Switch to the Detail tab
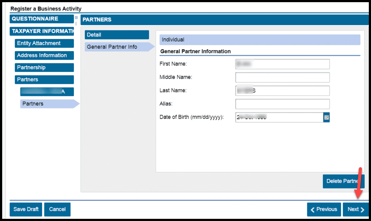Image resolution: width=371 pixels, height=221 pixels. 117,35
